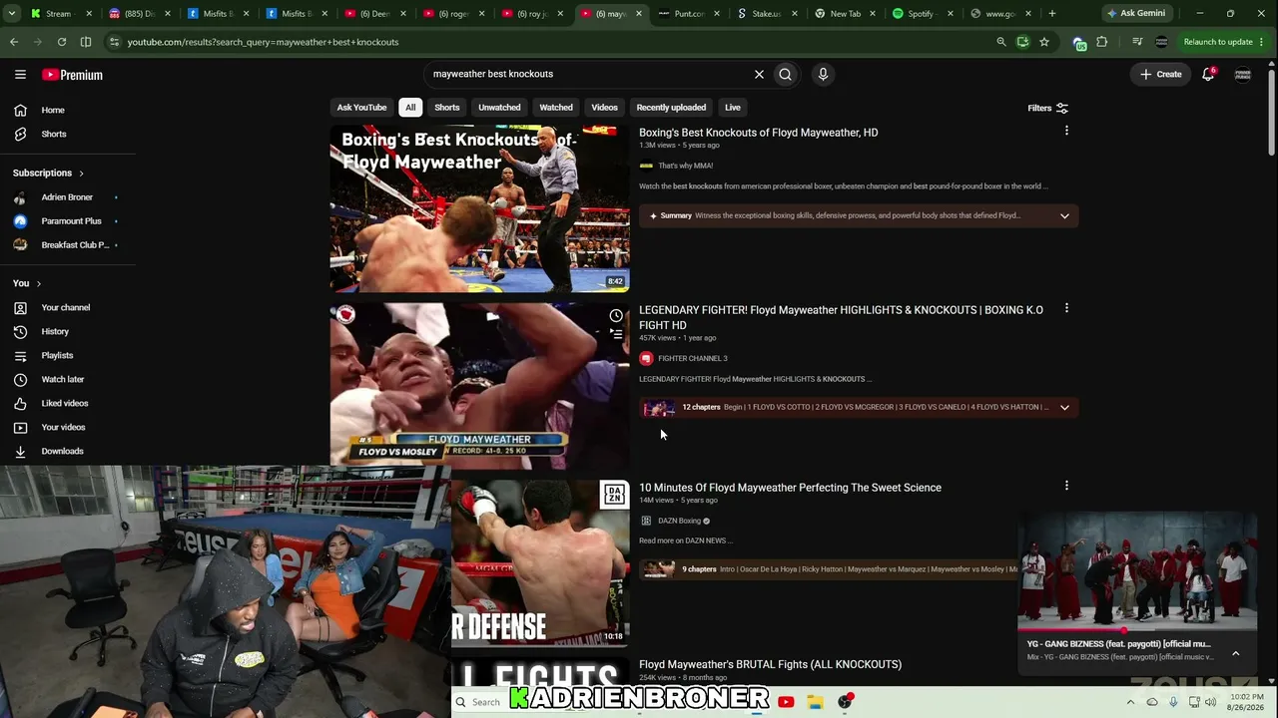The image size is (1278, 718).
Task: Add Mosley video to Watch later
Action: pyautogui.click(x=616, y=316)
